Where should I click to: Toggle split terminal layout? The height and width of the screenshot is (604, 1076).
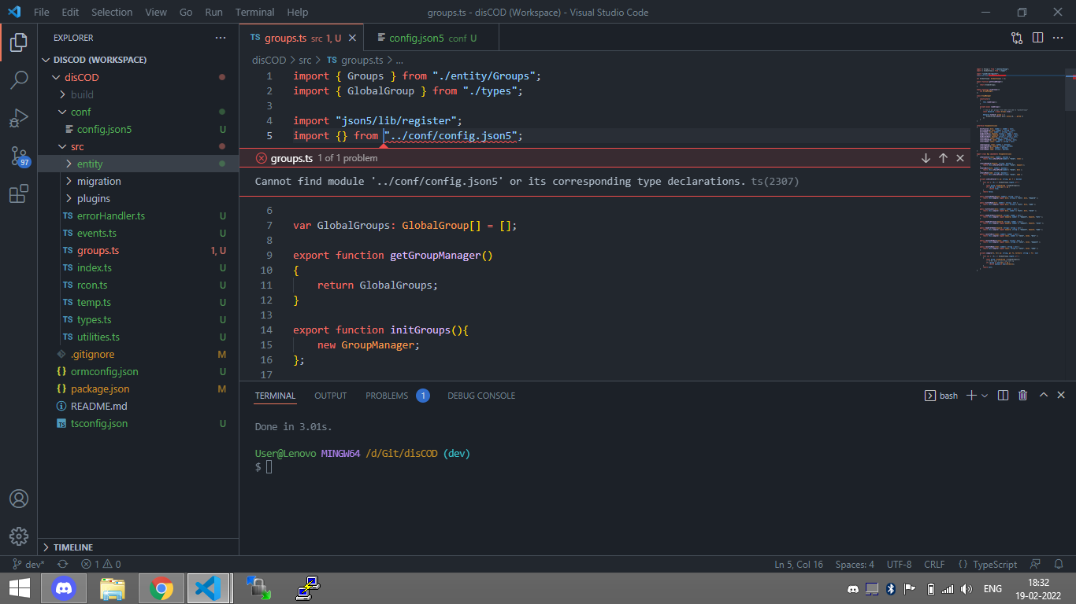tap(1004, 396)
